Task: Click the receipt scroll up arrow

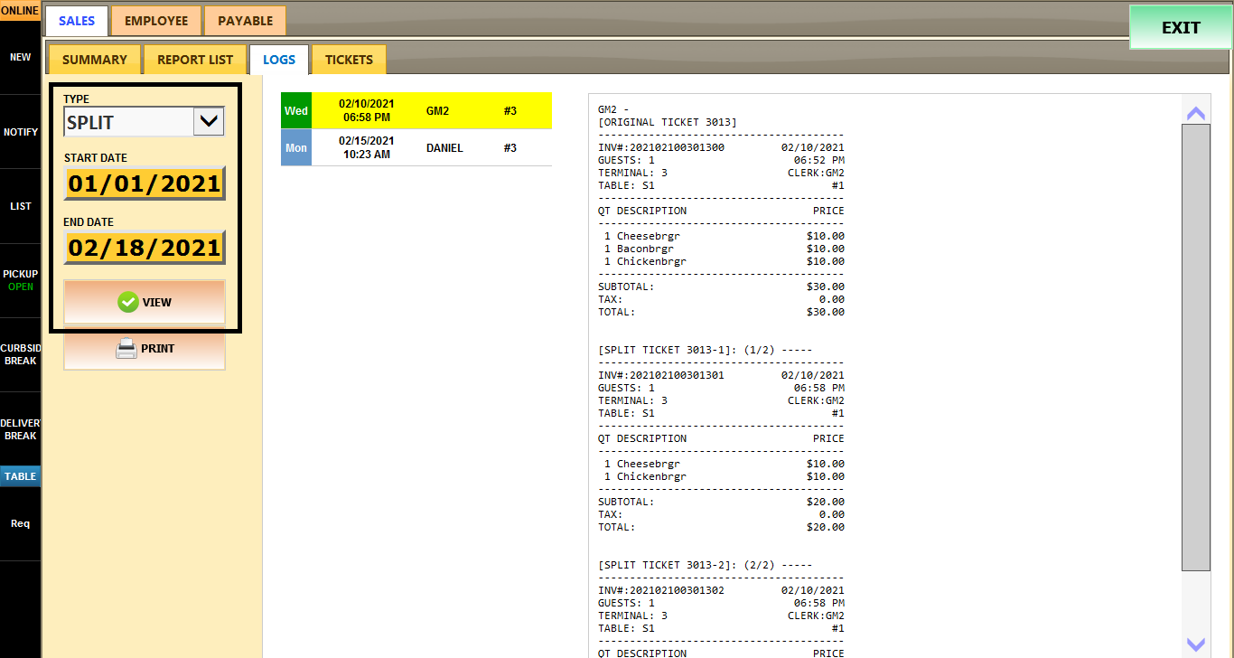Action: pos(1196,113)
